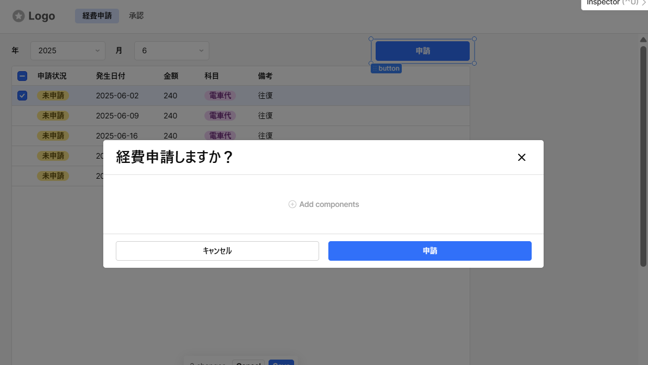This screenshot has height=365, width=648.
Task: Click 電車代 tag in 2025-06-09 row
Action: [x=220, y=116]
